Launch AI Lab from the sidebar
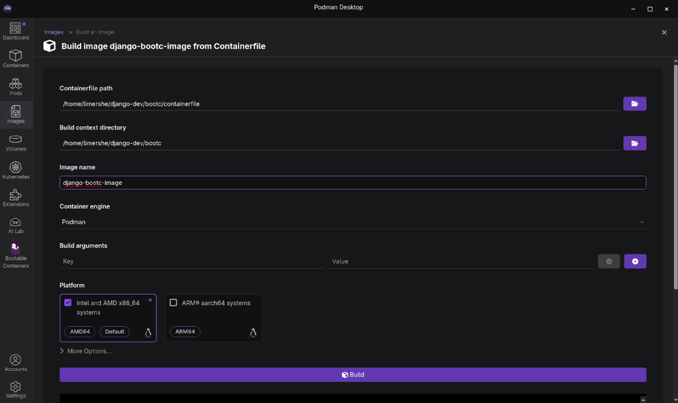Screen dimensions: 678x403 tap(16, 226)
